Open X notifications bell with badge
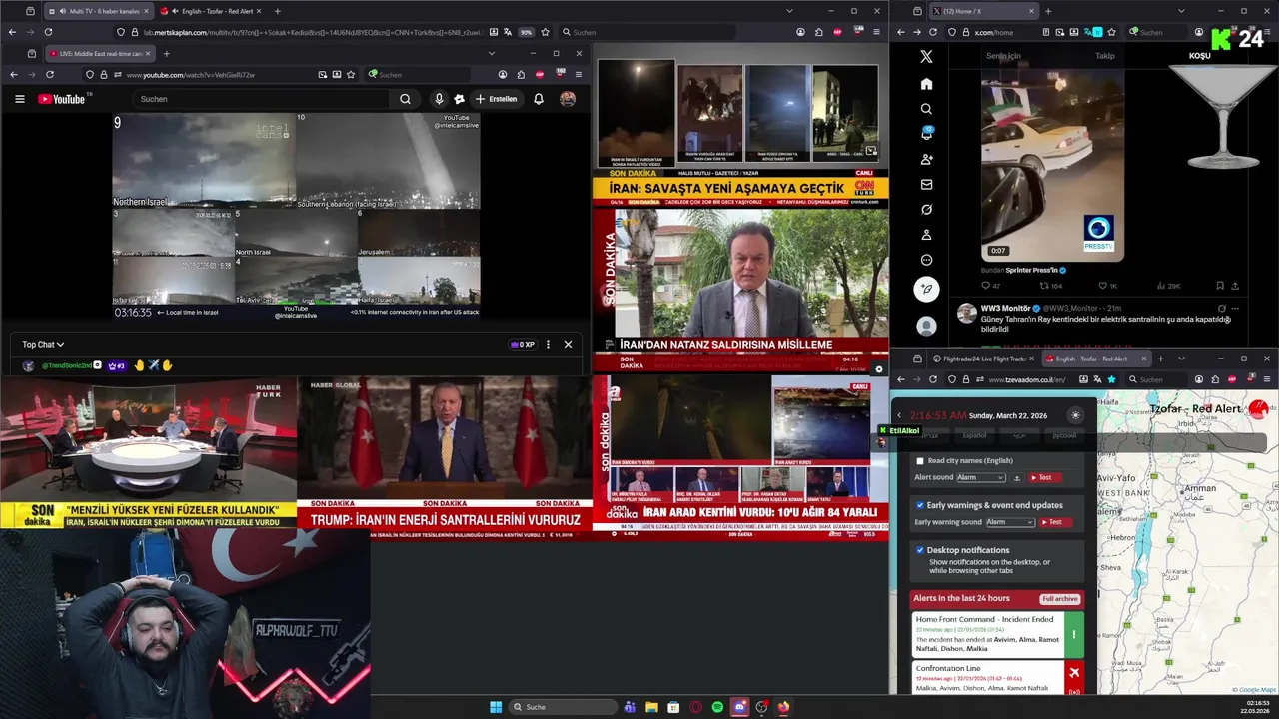This screenshot has width=1279, height=719. coord(926,134)
